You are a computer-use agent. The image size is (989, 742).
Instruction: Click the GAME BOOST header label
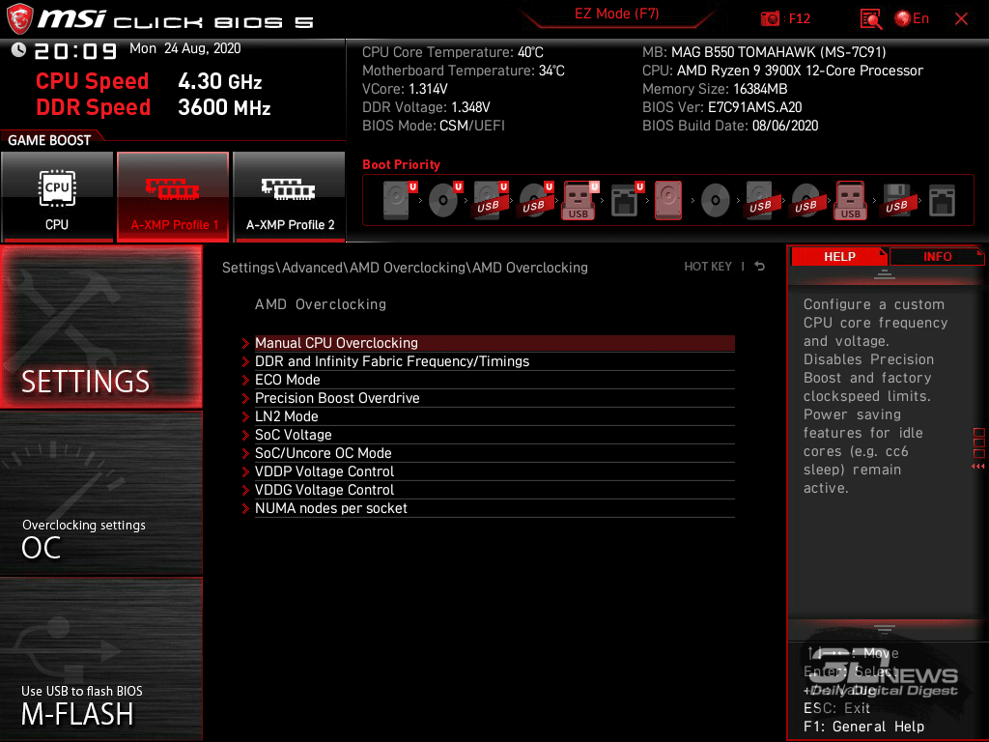pyautogui.click(x=49, y=140)
